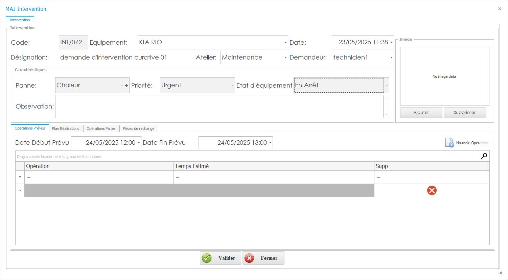The height and width of the screenshot is (280, 508).
Task: Click the red delete icon in Supp column
Action: 432,190
